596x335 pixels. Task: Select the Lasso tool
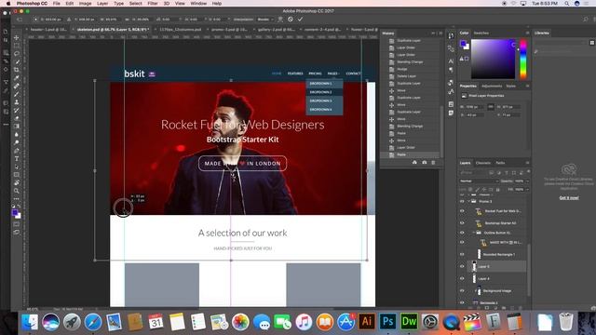(17, 54)
